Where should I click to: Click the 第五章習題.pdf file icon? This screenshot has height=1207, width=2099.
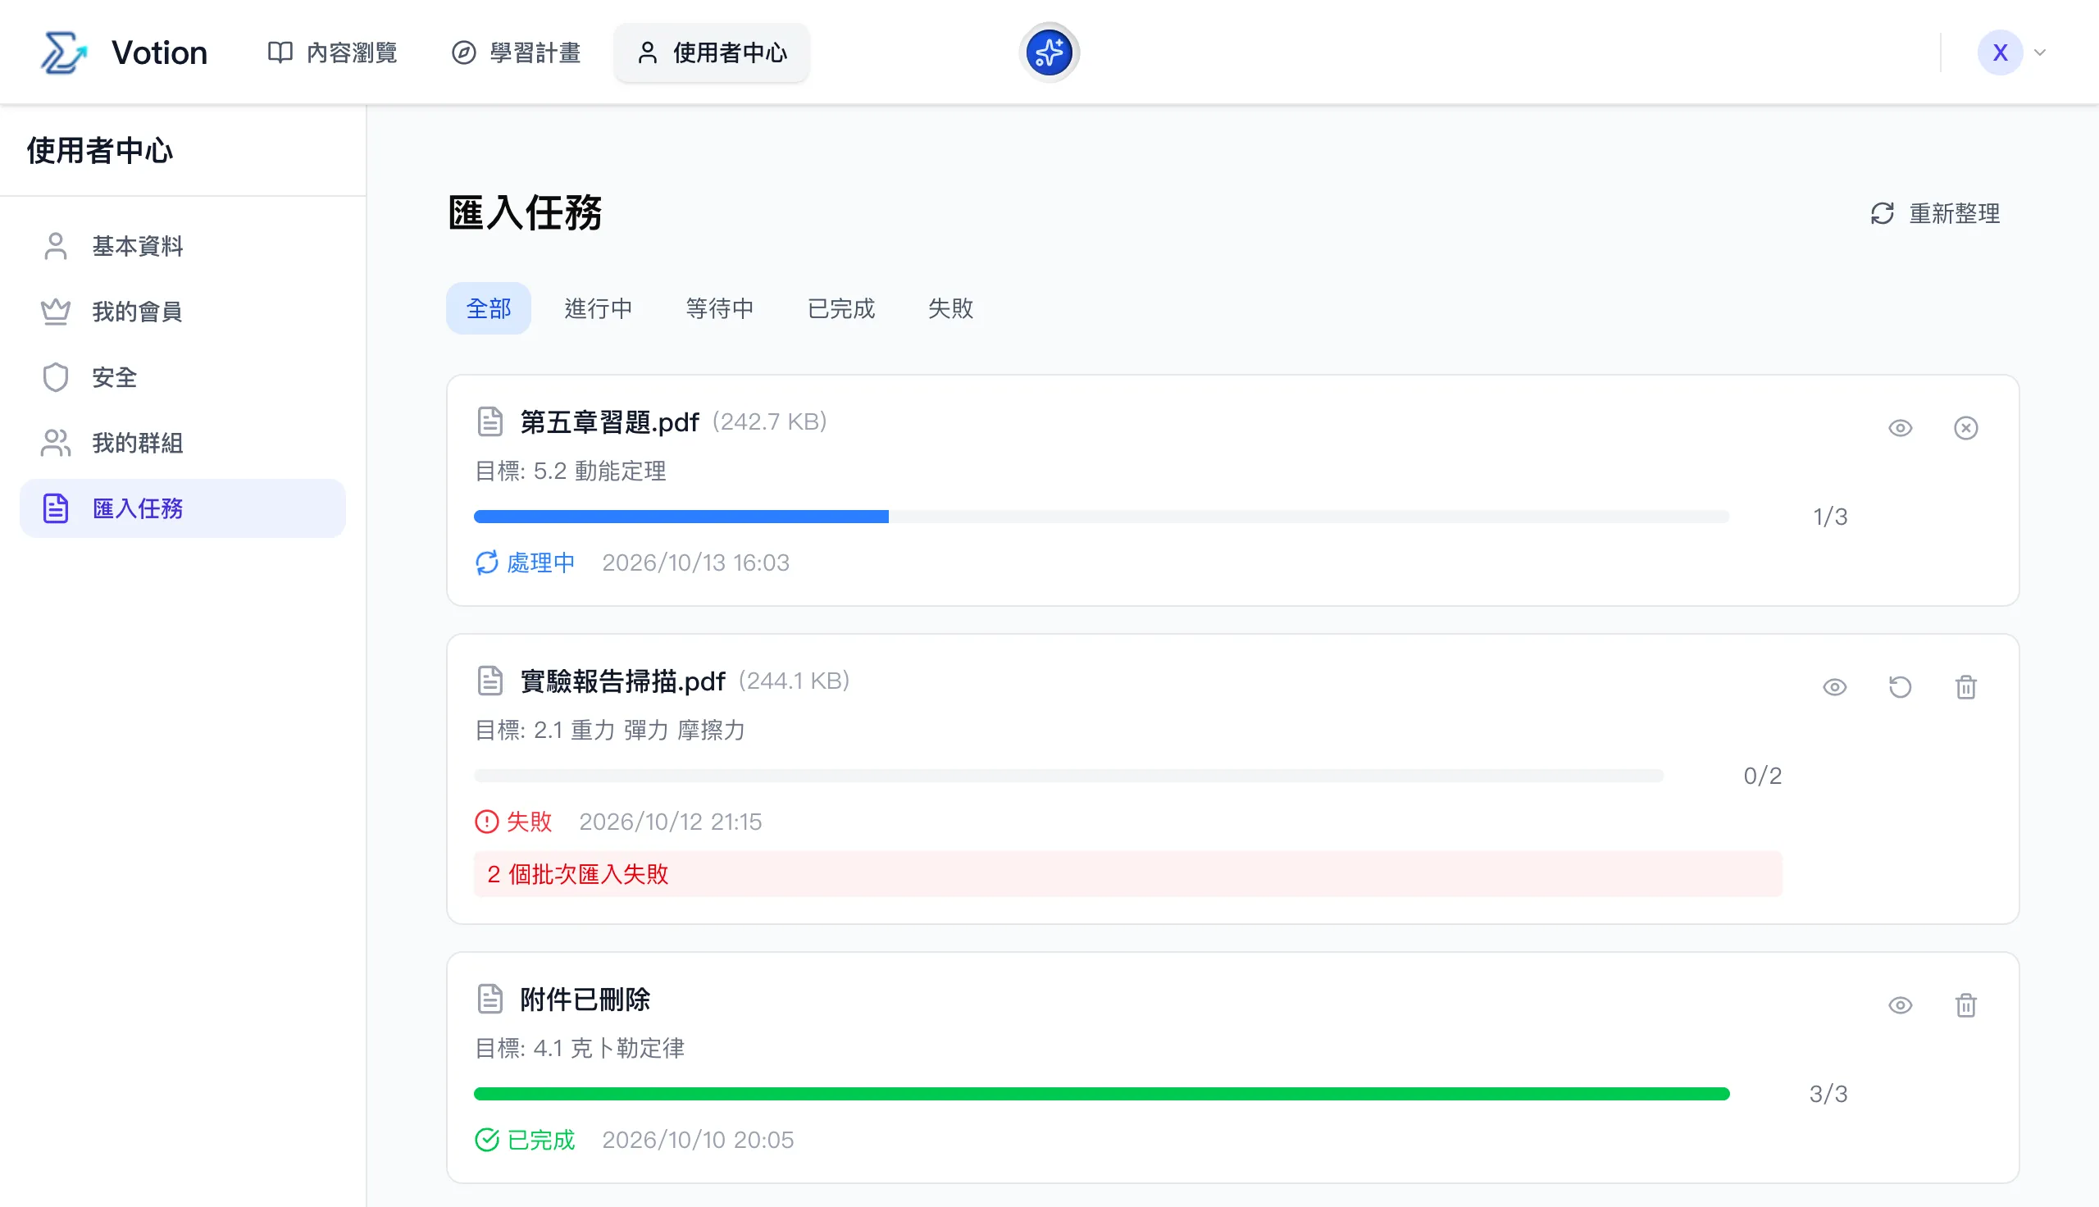tap(489, 421)
